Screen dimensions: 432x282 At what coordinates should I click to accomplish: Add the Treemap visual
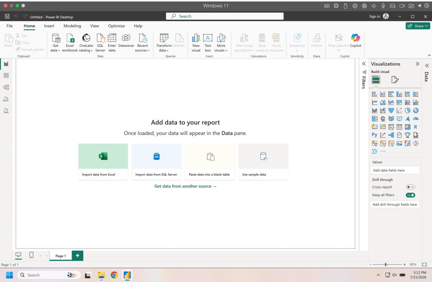pyautogui.click(x=375, y=118)
